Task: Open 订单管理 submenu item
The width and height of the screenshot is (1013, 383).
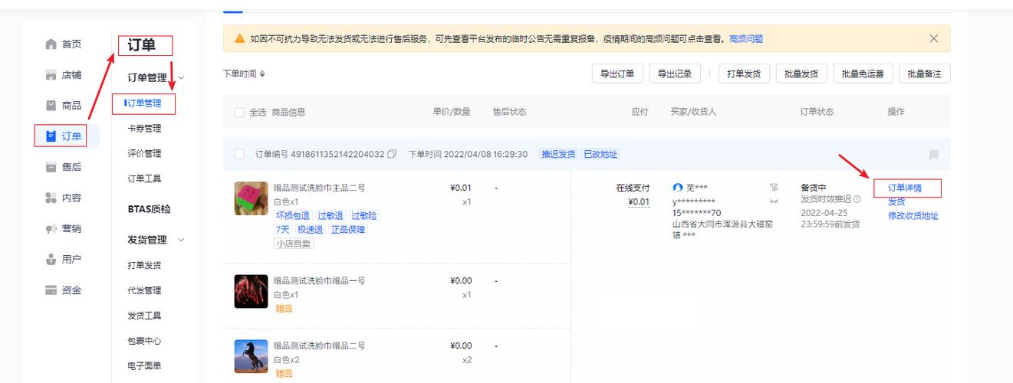Action: [x=144, y=103]
